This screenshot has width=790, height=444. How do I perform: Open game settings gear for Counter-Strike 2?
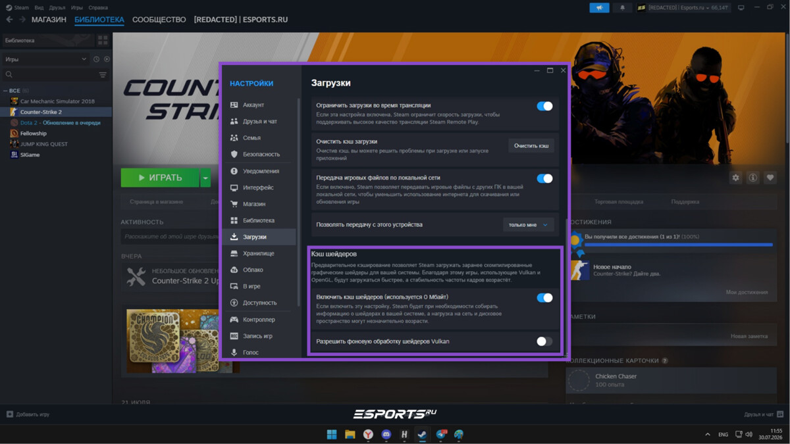pyautogui.click(x=736, y=178)
